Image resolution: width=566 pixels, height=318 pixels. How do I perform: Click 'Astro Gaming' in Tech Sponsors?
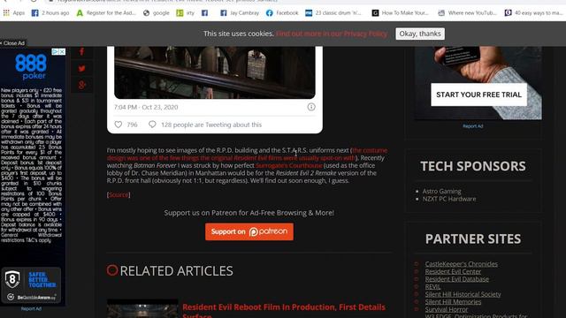[442, 191]
